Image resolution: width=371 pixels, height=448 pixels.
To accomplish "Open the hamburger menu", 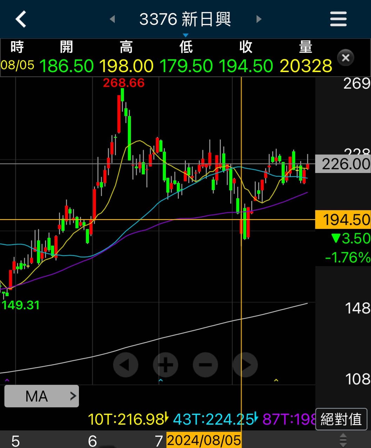I will click(x=338, y=19).
